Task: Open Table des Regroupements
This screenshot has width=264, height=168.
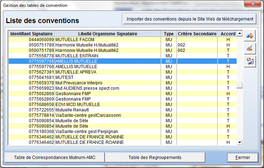Action: (x=155, y=158)
